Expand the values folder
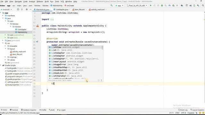This screenshot has width=205, height=115. [5, 60]
